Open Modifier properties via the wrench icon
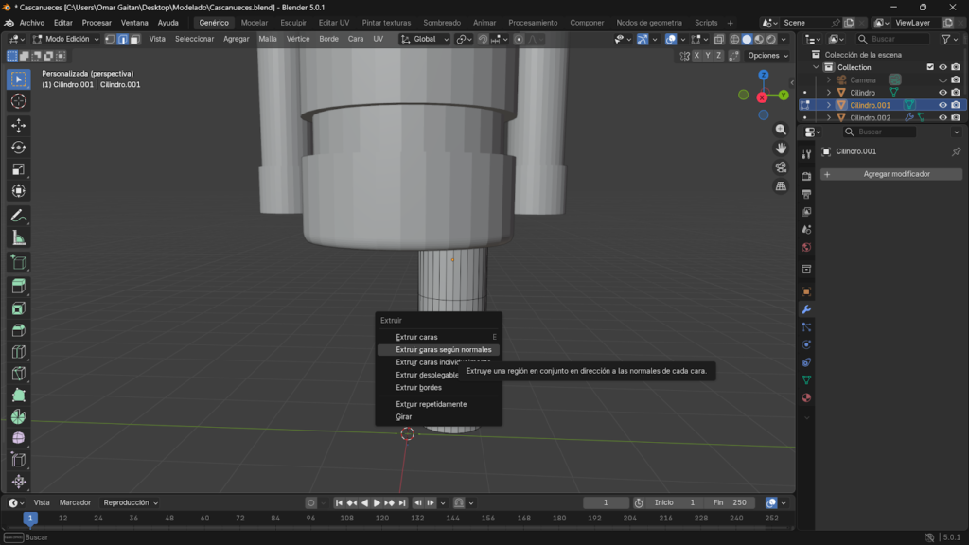Viewport: 969px width, 545px height. coord(806,309)
